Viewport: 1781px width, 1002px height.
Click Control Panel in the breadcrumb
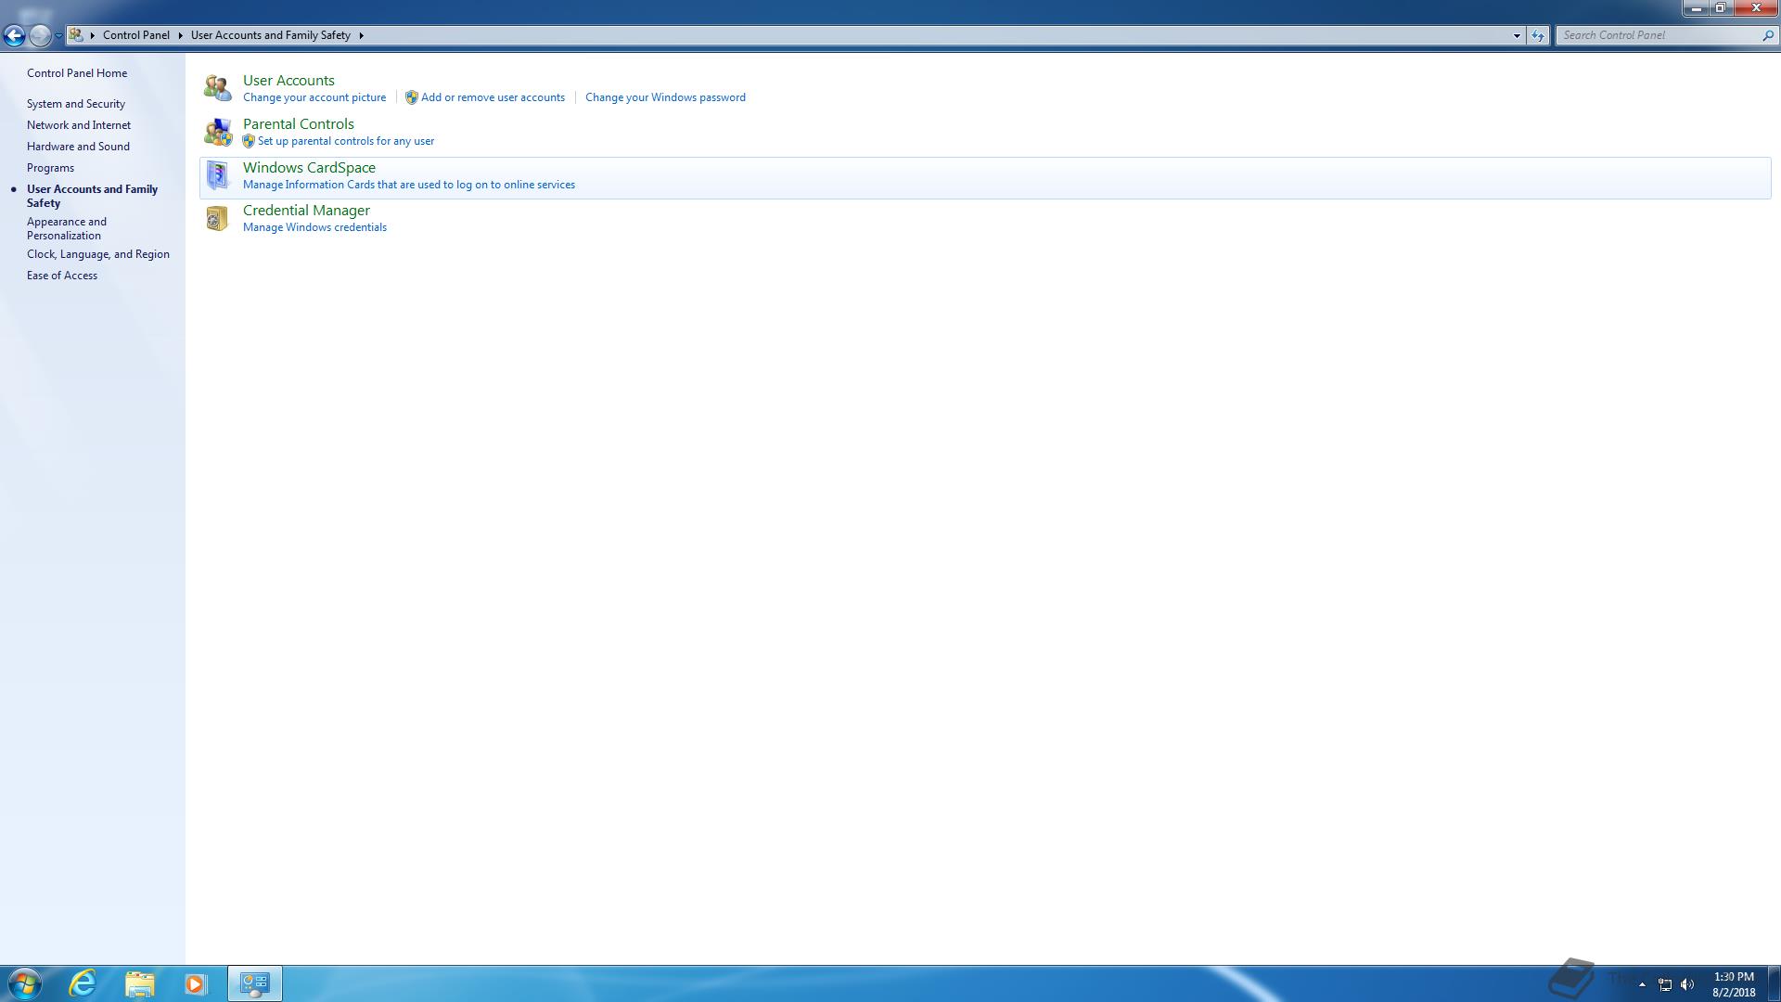point(136,35)
